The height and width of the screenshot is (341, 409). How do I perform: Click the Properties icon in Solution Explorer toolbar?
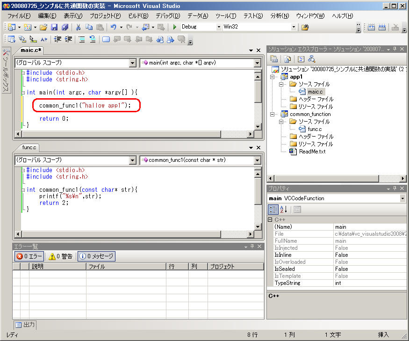pos(274,59)
